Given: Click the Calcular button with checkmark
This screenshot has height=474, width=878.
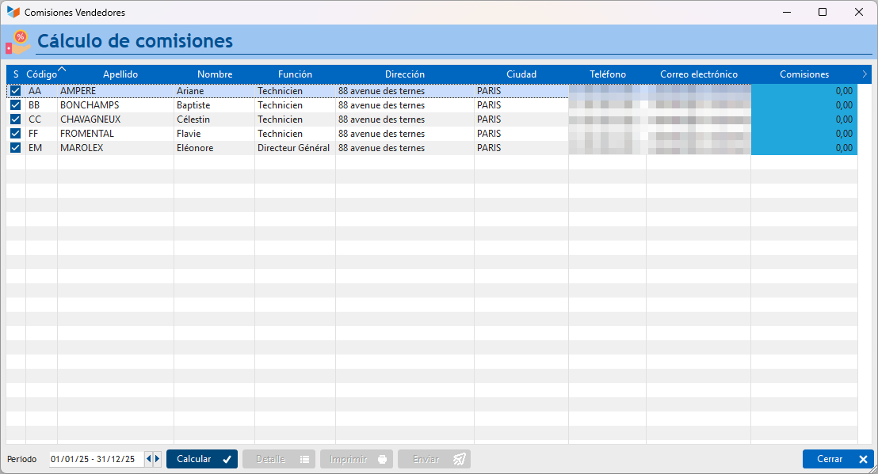Looking at the screenshot, I should pos(202,459).
